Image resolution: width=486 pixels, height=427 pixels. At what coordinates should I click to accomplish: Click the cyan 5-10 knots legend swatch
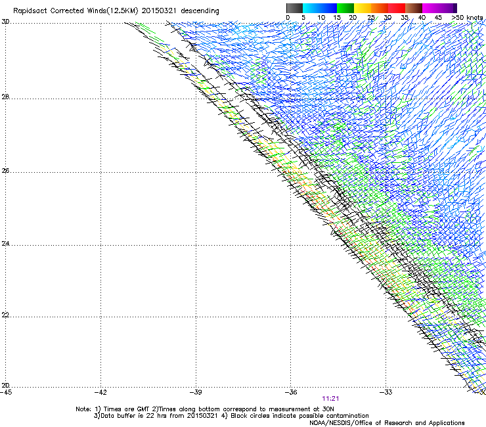311,8
